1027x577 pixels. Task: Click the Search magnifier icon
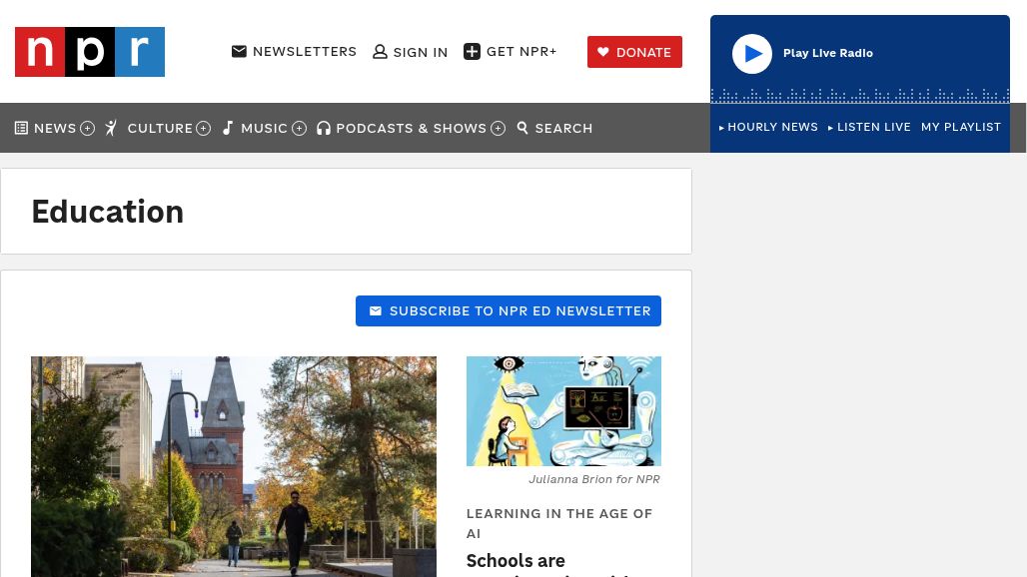point(522,128)
